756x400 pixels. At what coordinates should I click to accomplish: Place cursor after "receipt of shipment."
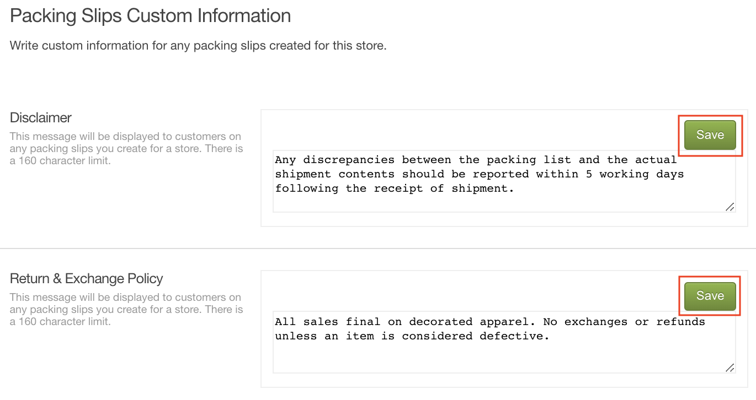tap(515, 188)
